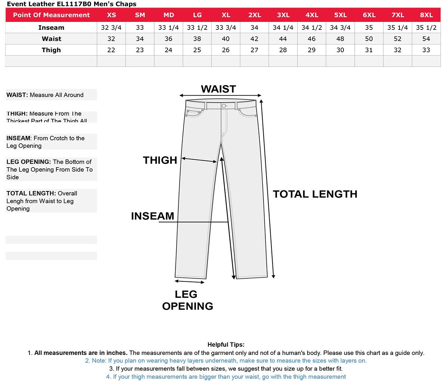Click the THIGH label on the diagram
Screen dimensions: 448x381
(x=160, y=160)
